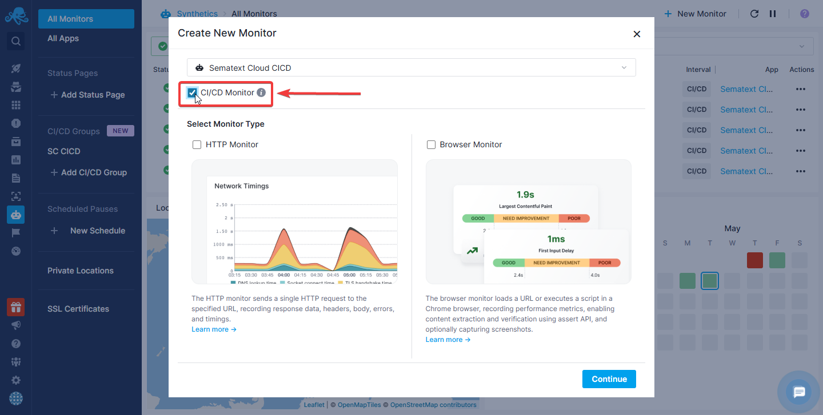823x415 pixels.
Task: Click Add CI/CD Group in the sidebar
Action: click(89, 172)
